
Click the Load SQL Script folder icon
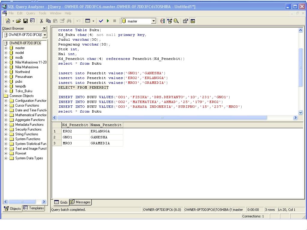(x=18, y=21)
